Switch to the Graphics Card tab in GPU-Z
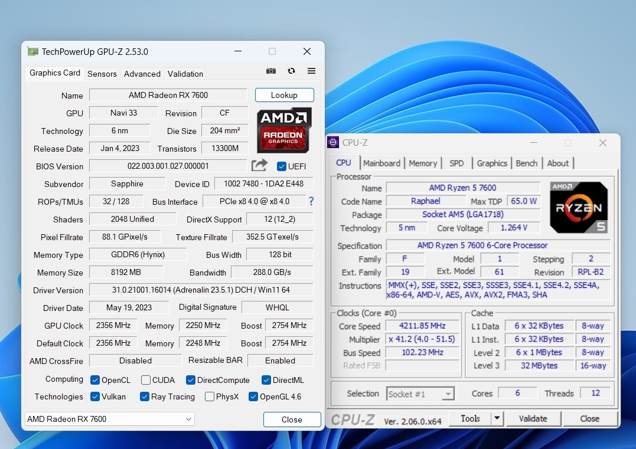Viewport: 636px width, 449px height. [x=55, y=73]
